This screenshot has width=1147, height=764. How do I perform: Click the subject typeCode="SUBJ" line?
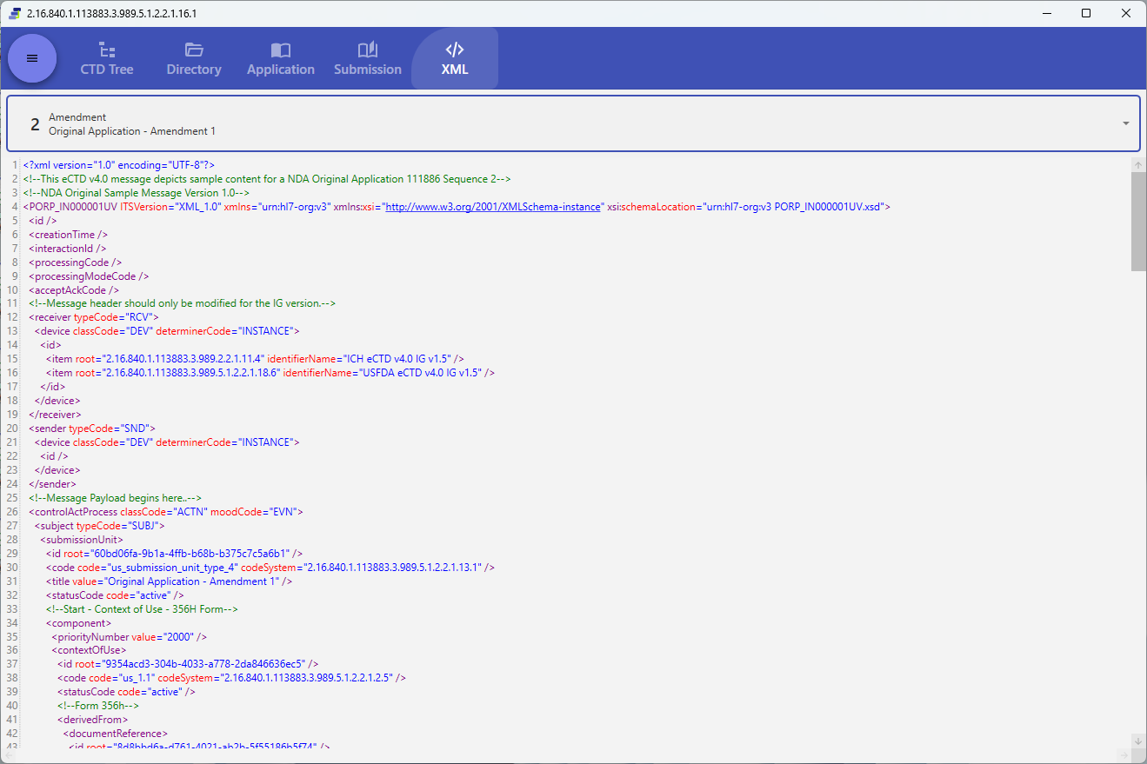(x=100, y=526)
